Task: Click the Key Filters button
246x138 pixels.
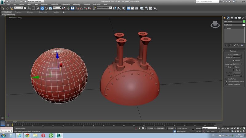Action: click(x=211, y=131)
